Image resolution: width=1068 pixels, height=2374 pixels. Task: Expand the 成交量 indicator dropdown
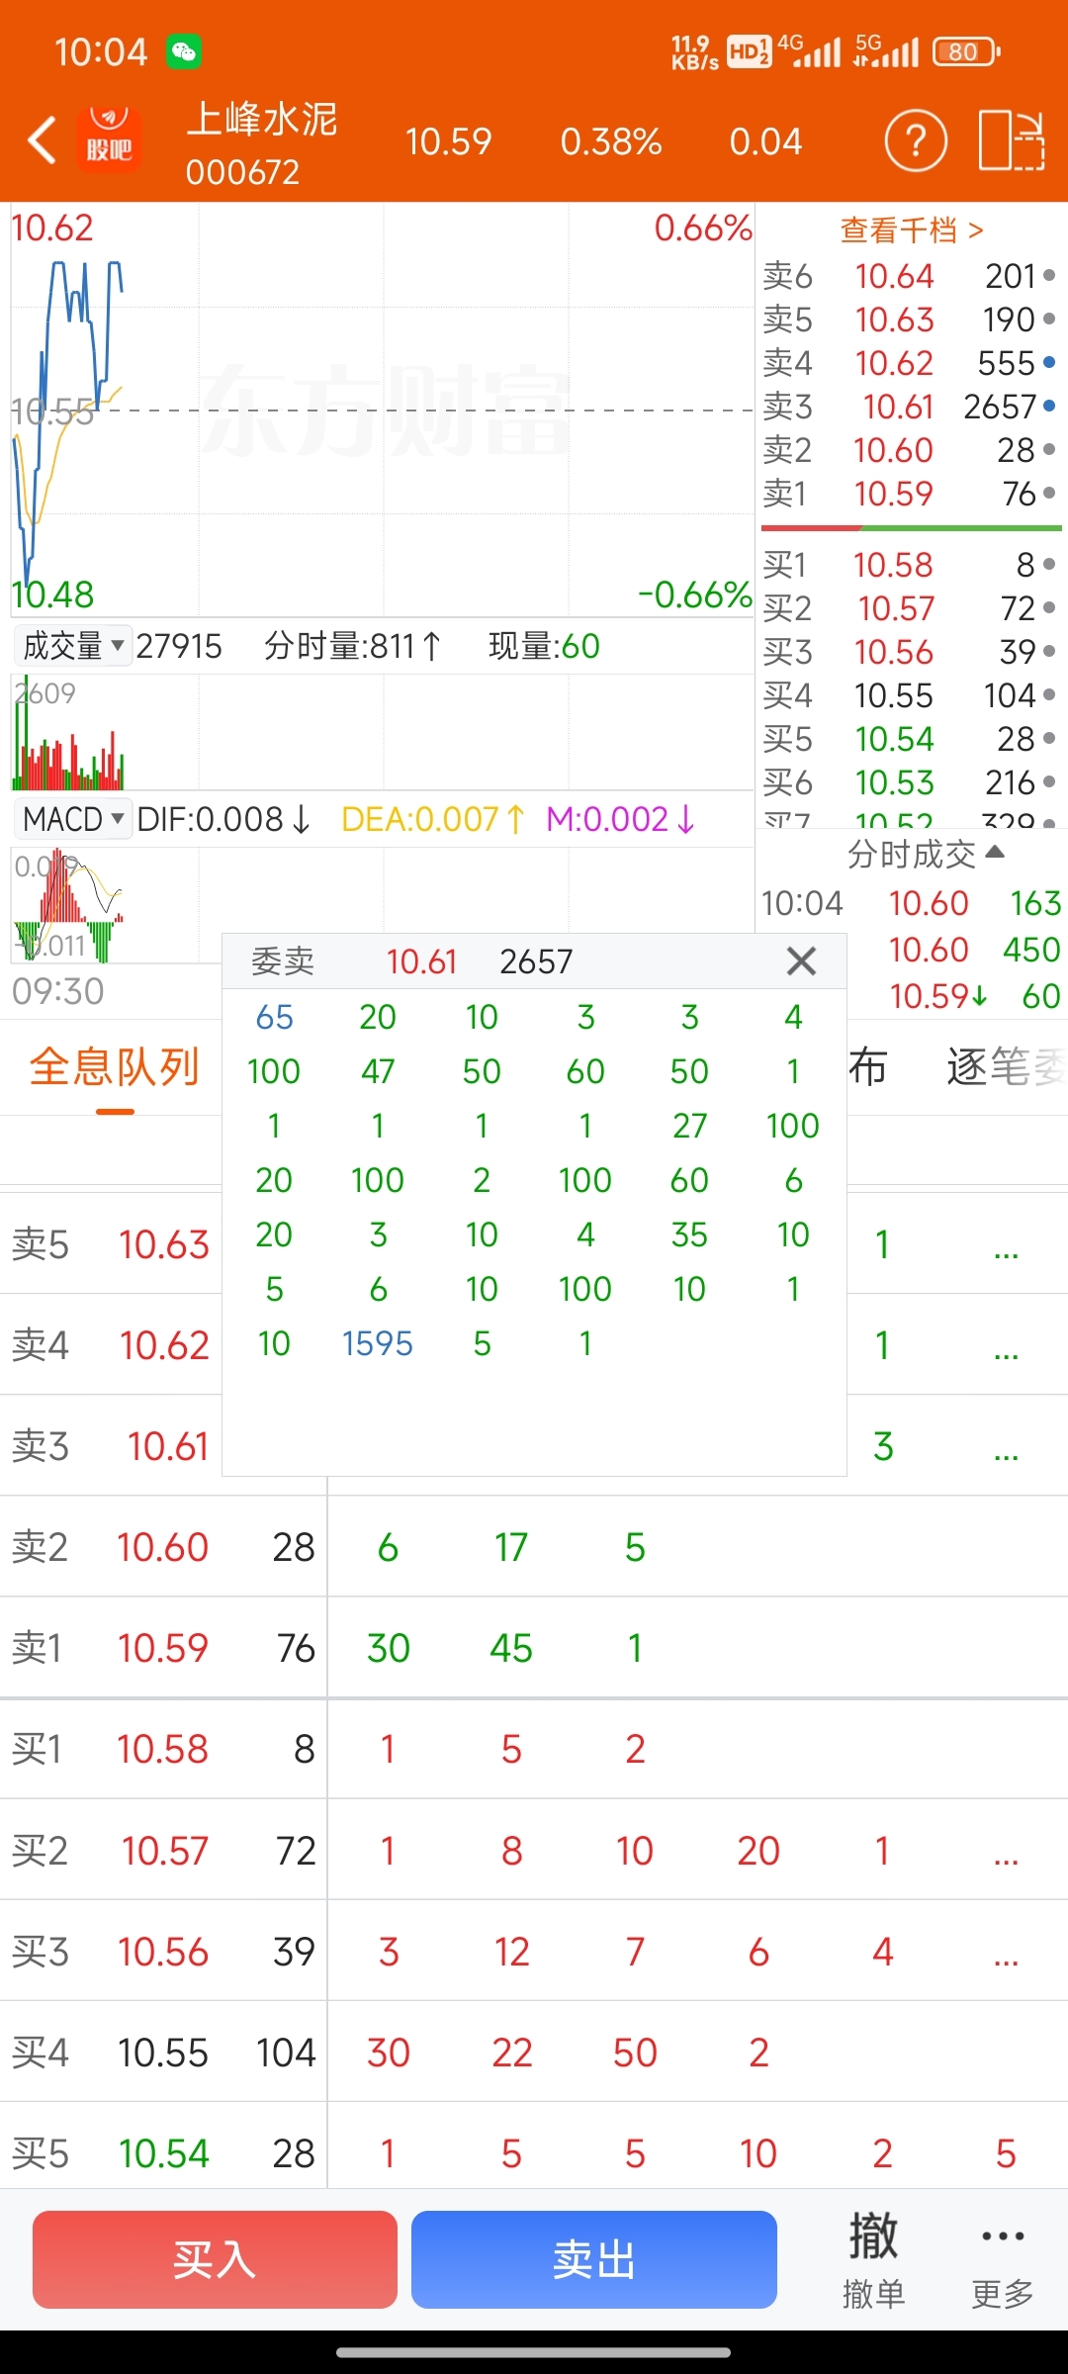(x=72, y=646)
